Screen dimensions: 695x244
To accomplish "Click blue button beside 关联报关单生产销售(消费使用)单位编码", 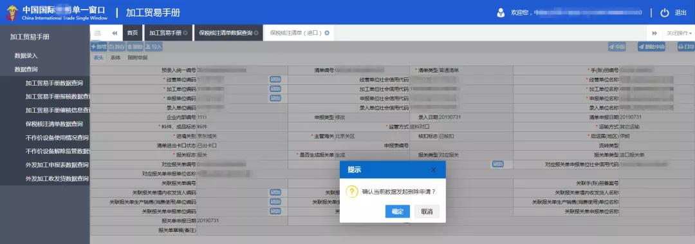I will (x=275, y=202).
